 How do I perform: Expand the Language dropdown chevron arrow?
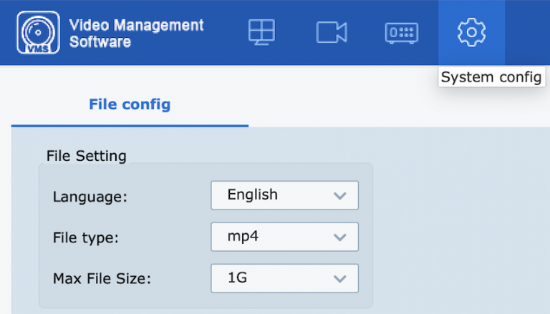tap(340, 195)
